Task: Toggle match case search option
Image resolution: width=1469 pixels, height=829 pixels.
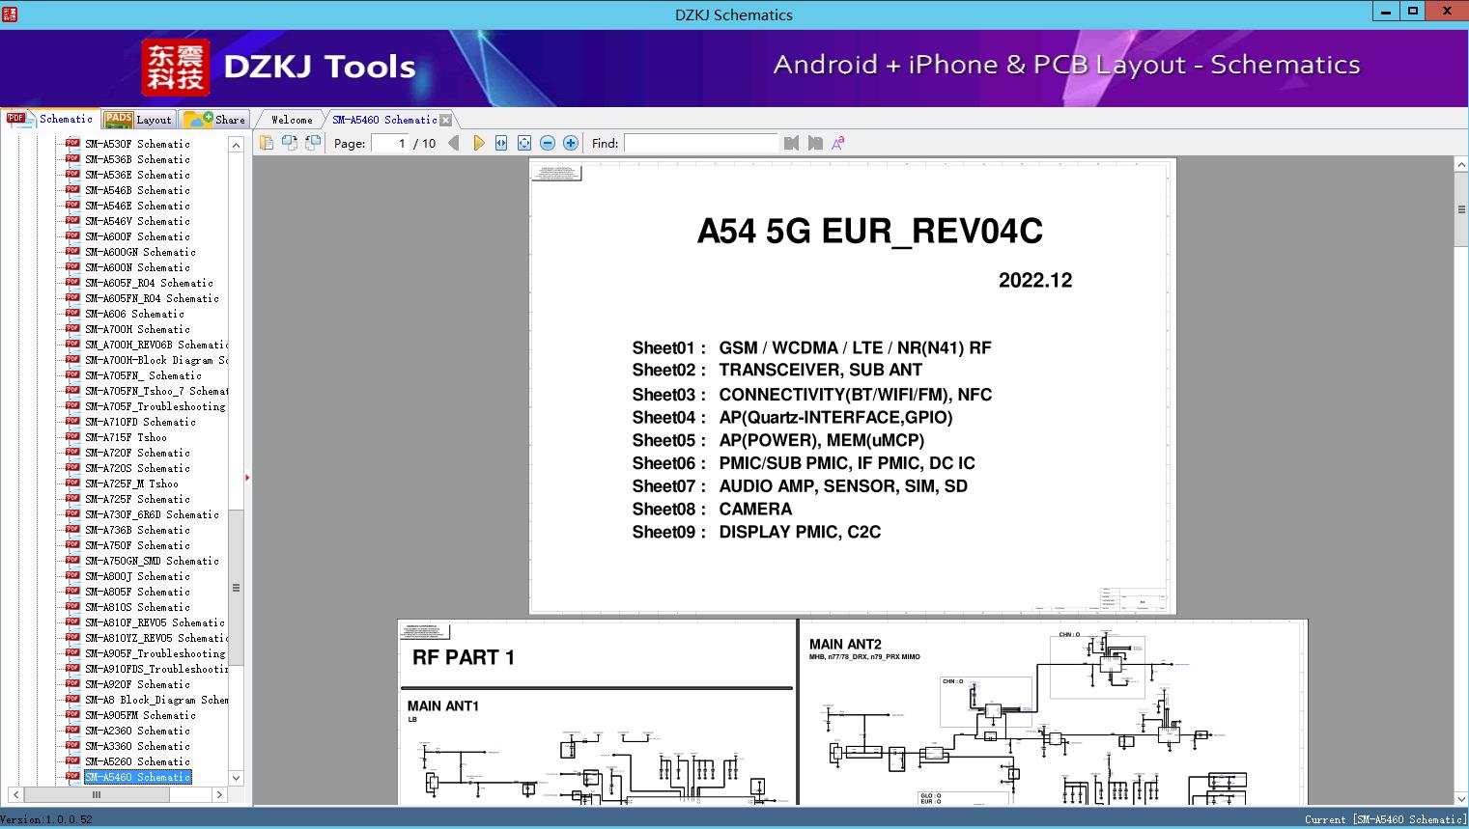Action: (x=838, y=143)
